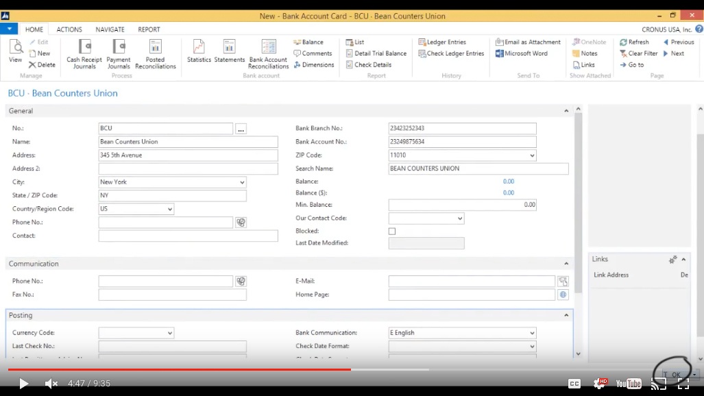Go to Previous record
The width and height of the screenshot is (704, 396).
pos(679,42)
